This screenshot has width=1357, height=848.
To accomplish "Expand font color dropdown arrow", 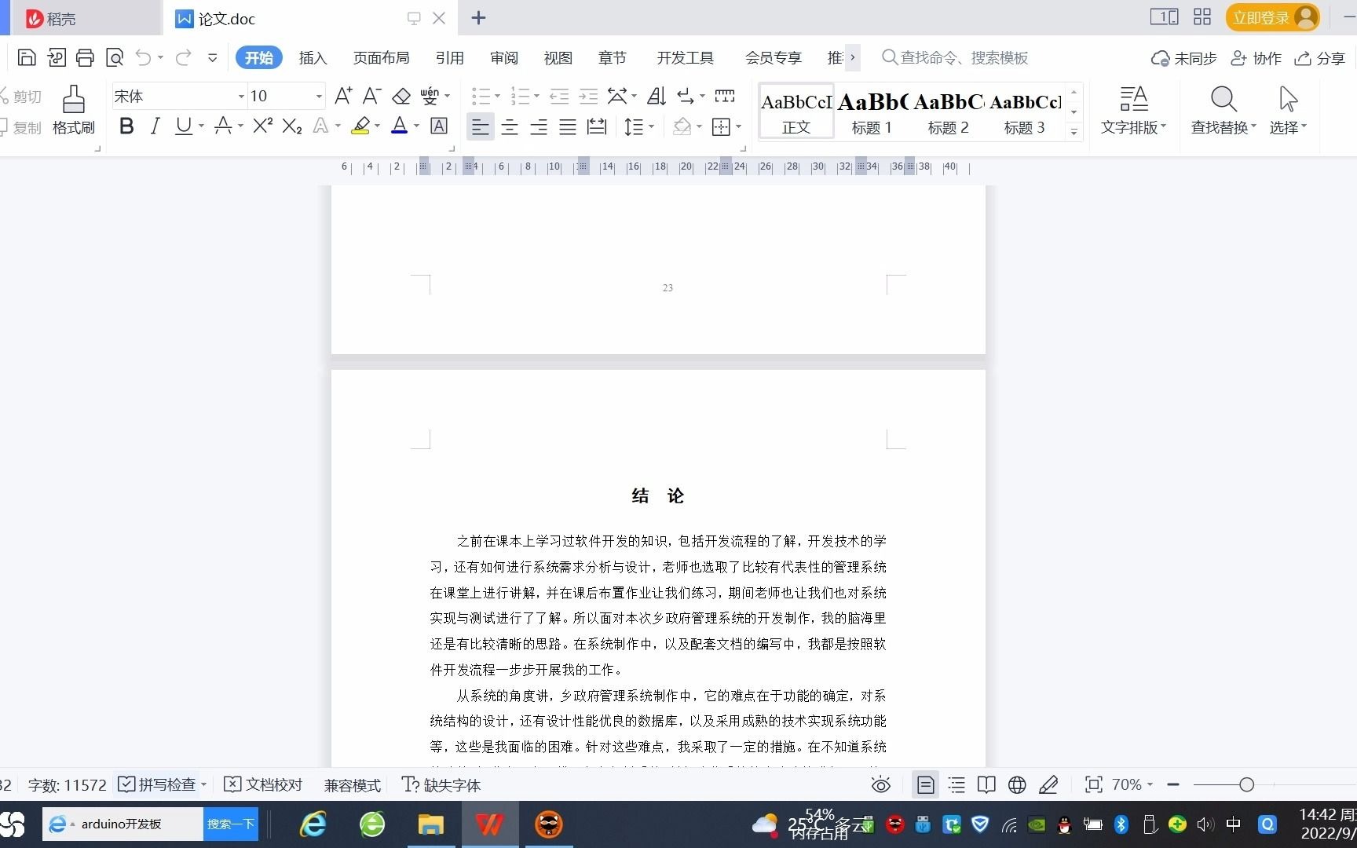I will coord(416,126).
